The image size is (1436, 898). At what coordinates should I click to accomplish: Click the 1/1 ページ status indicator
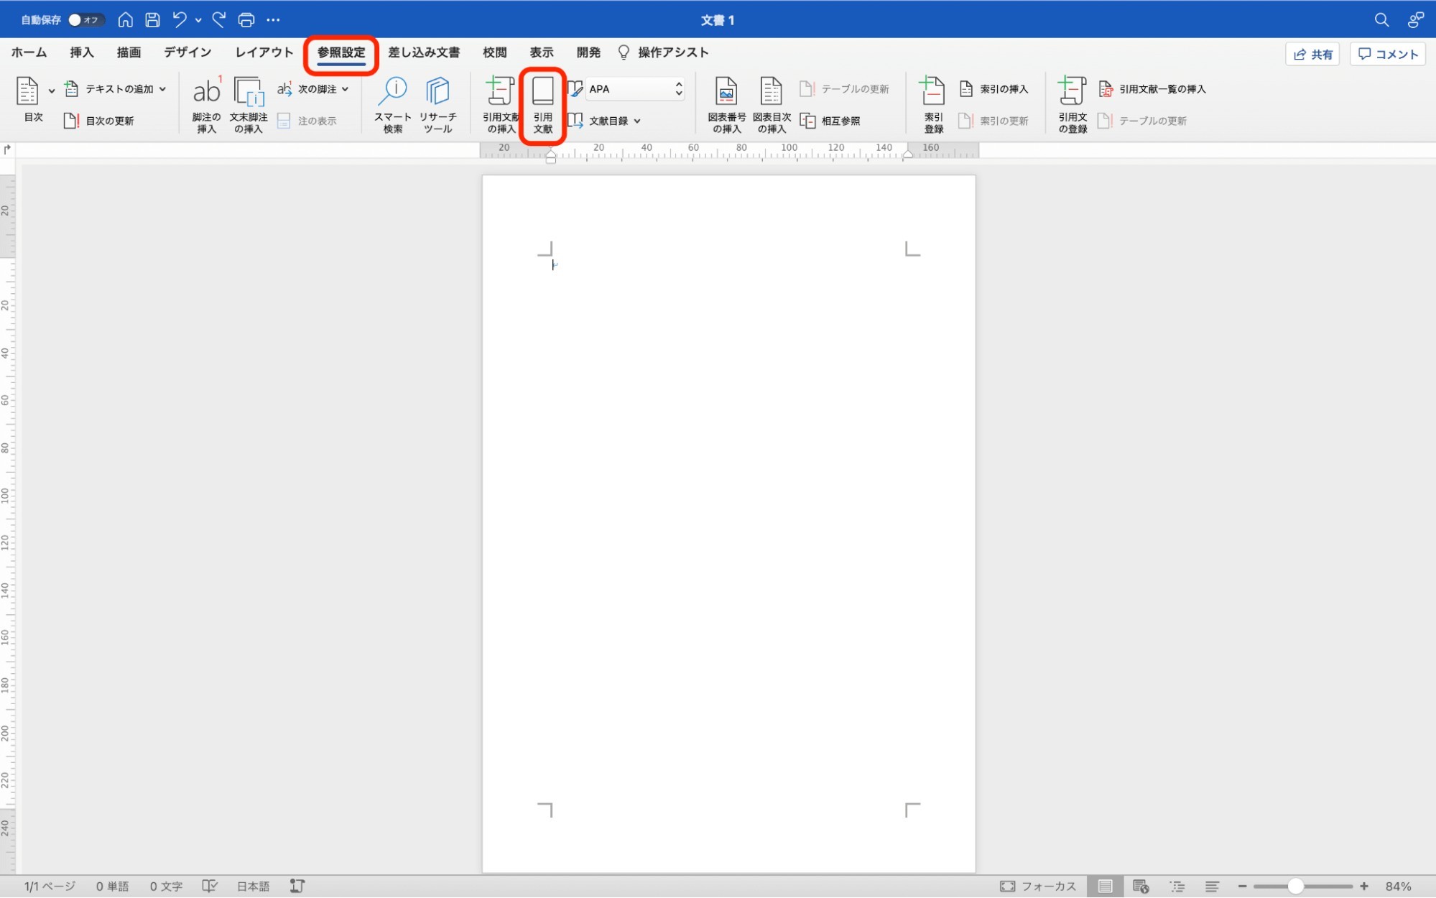click(50, 887)
